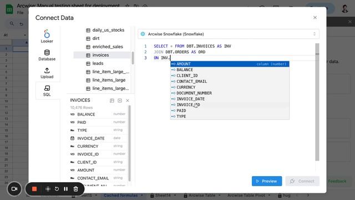Click the Google Sheets logo icon
This screenshot has width=355, height=200.
9,9
